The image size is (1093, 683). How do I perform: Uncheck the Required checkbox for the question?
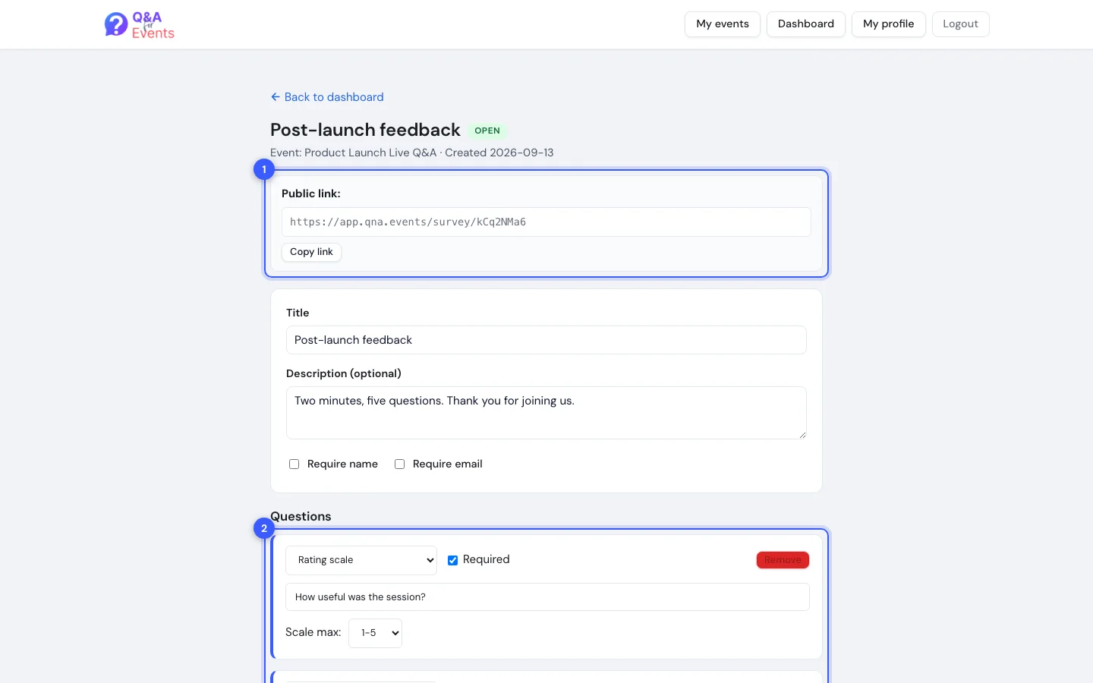(x=452, y=560)
